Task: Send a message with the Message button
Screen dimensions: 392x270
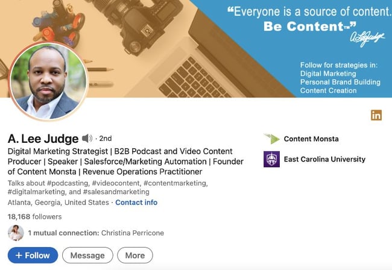Action: 87,256
